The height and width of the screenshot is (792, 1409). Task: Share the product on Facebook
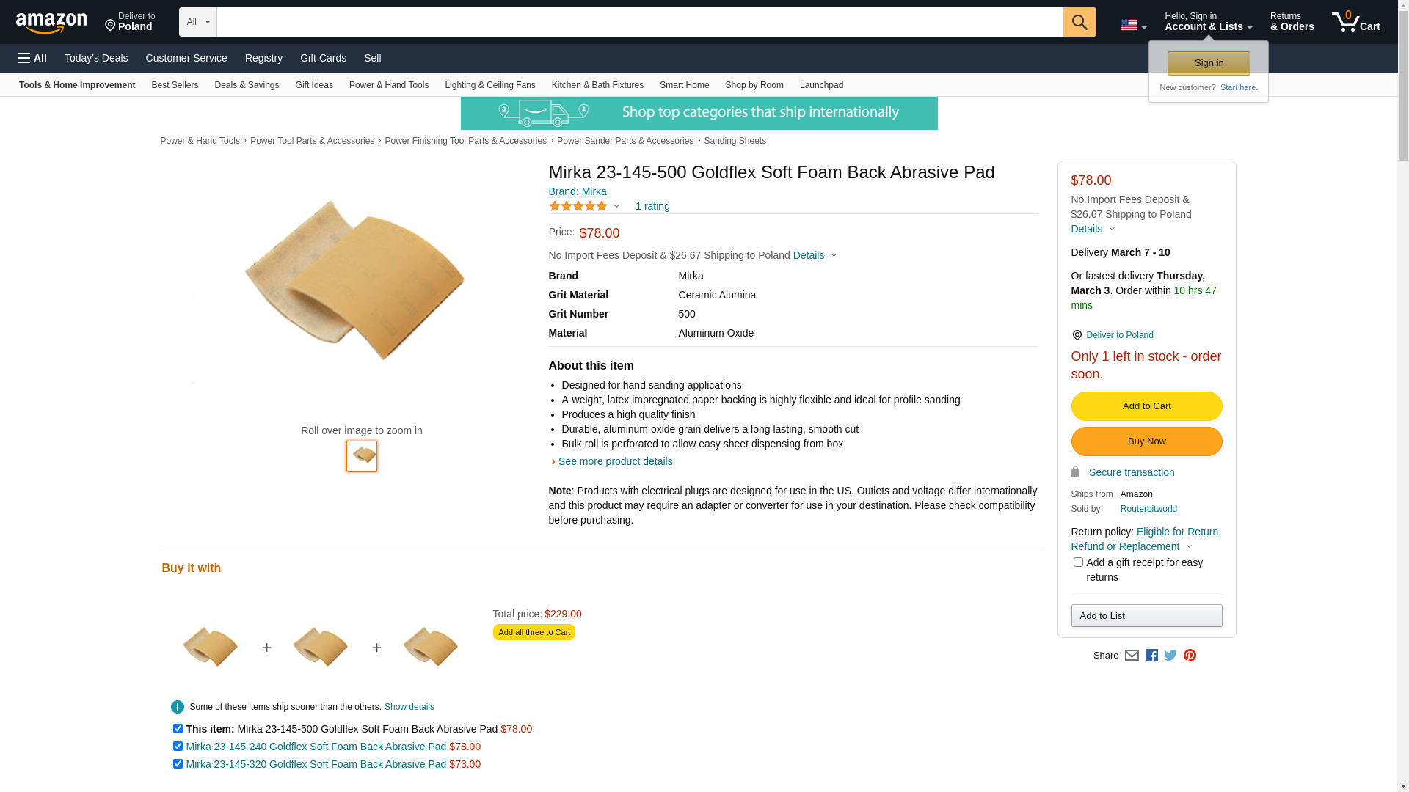pos(1151,656)
